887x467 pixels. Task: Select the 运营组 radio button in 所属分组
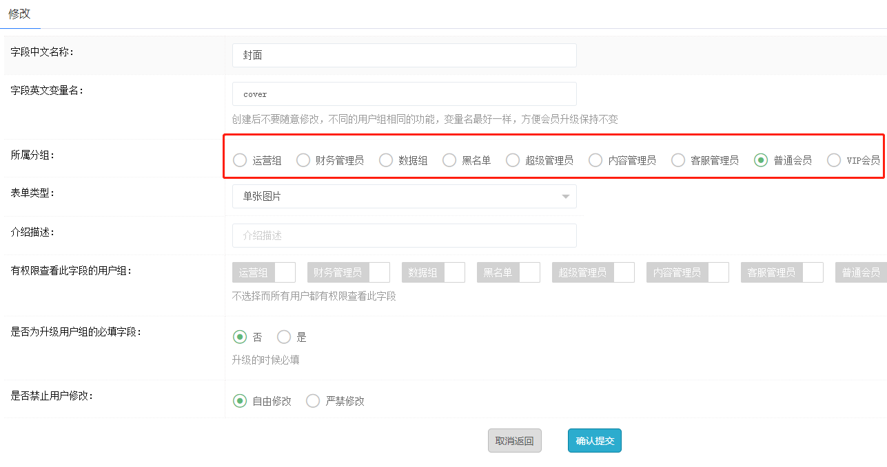[x=240, y=160]
